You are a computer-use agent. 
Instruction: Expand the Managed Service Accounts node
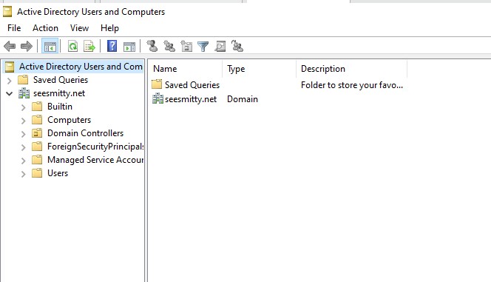pyautogui.click(x=23, y=161)
